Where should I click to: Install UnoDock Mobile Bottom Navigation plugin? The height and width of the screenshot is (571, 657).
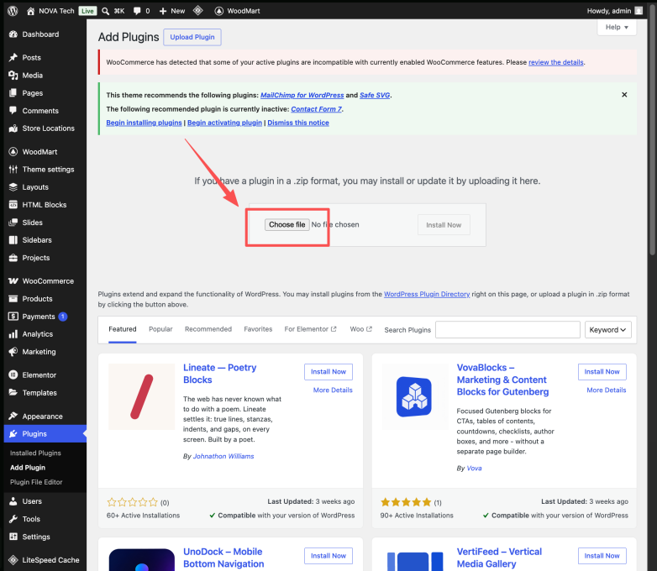[x=328, y=556]
